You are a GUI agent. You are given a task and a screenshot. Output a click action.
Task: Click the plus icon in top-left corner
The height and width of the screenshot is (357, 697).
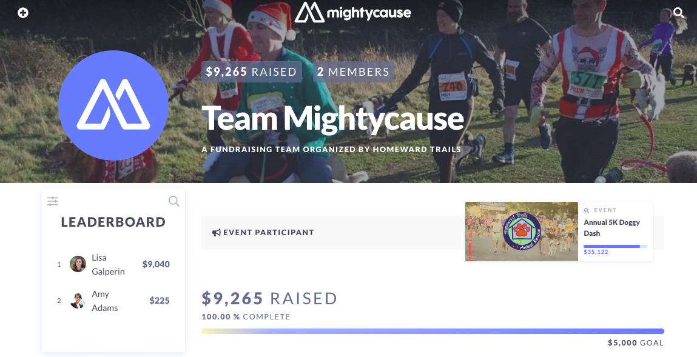pyautogui.click(x=22, y=13)
